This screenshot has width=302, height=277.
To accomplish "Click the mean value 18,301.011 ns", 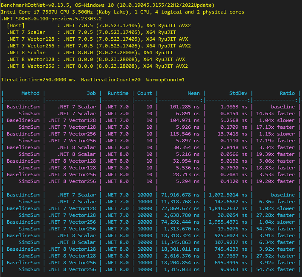I will pos(180,249).
